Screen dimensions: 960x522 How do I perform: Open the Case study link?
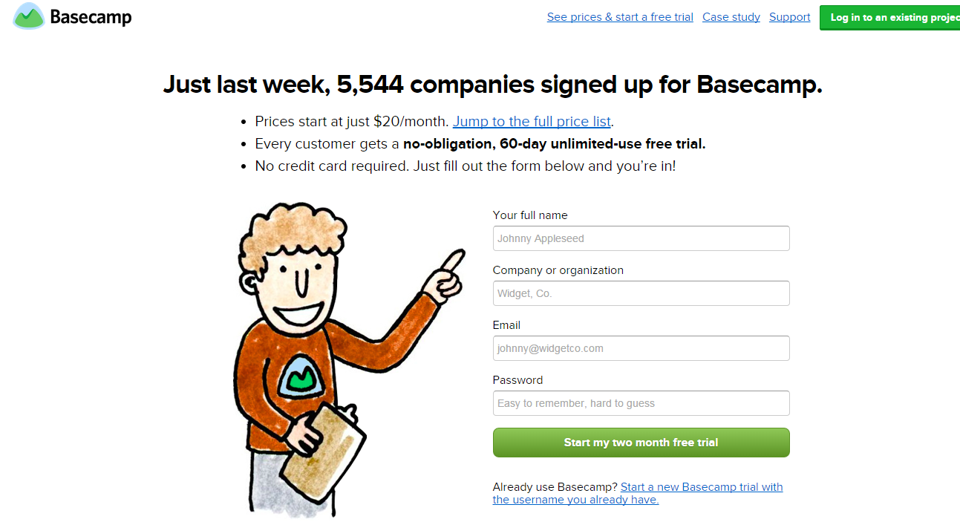pos(731,17)
